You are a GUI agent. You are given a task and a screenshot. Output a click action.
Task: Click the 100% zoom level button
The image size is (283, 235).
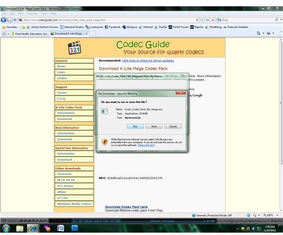click(x=268, y=215)
